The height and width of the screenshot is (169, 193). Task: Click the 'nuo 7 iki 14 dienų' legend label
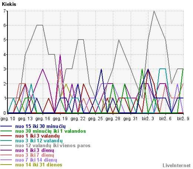36,160
